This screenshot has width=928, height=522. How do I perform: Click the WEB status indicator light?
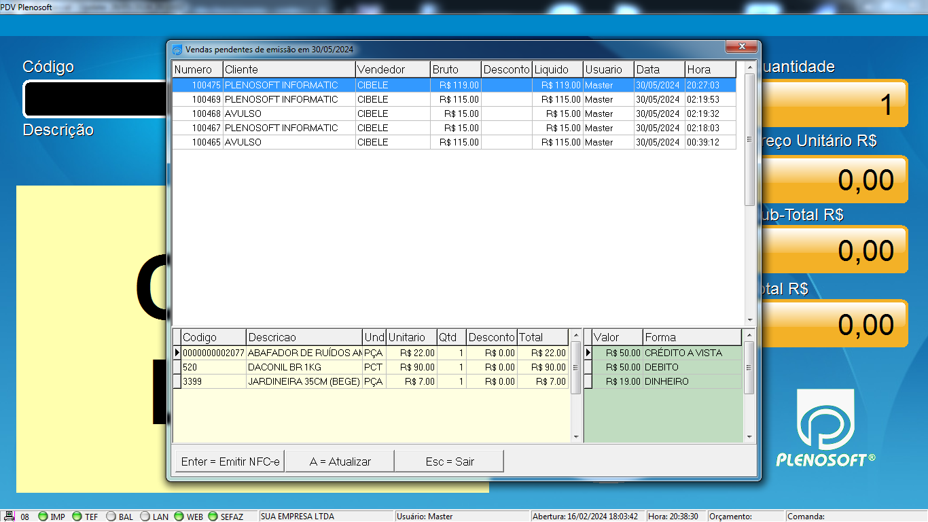(179, 517)
